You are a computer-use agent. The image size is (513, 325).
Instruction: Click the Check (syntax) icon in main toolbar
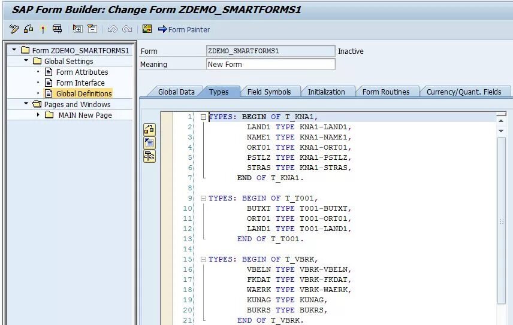point(28,29)
